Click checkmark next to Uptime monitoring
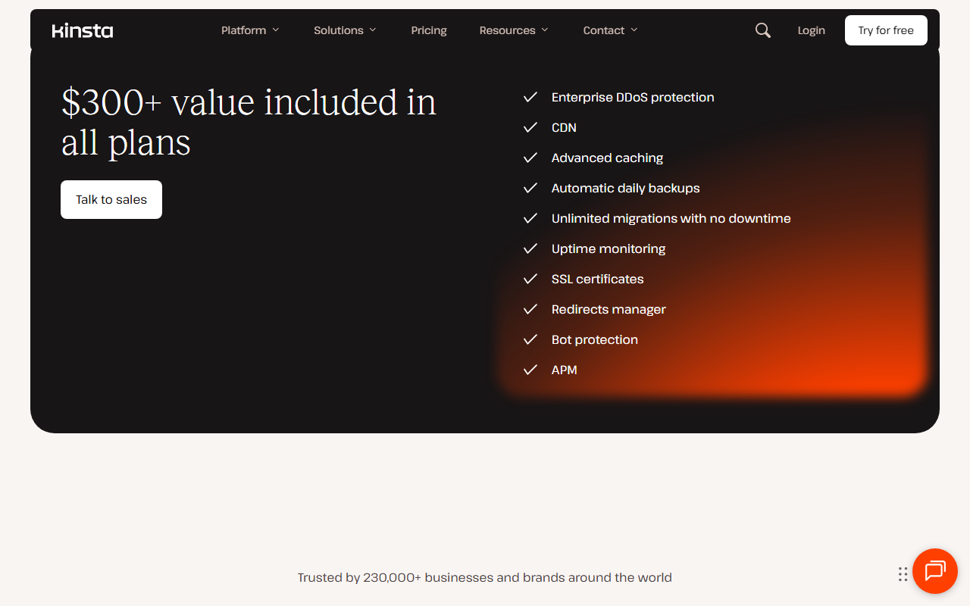 [x=530, y=248]
